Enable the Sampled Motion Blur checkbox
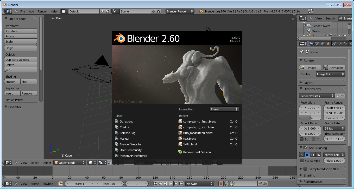This screenshot has height=189, width=354. coord(305,169)
